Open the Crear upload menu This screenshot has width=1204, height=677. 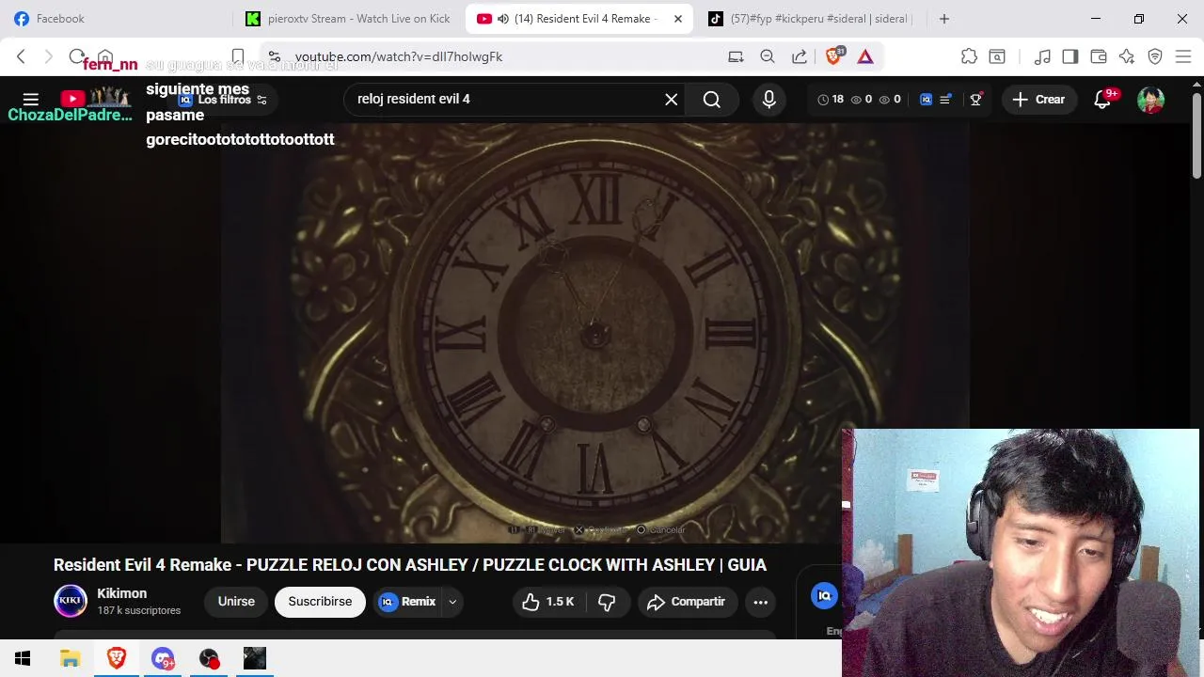[1038, 99]
